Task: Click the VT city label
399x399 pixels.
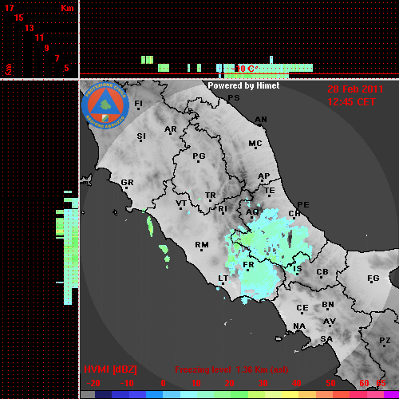Action: point(181,203)
